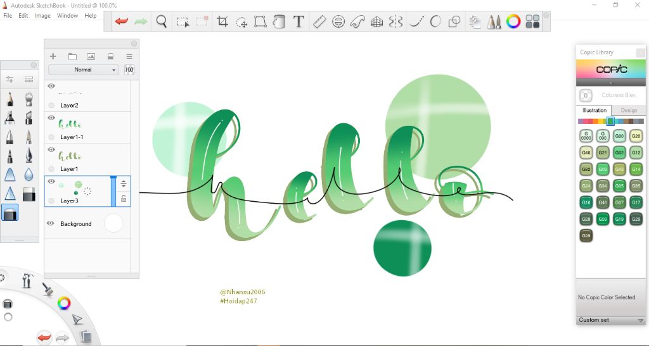Pick Copic color G99
649x346 pixels.
[586, 236]
